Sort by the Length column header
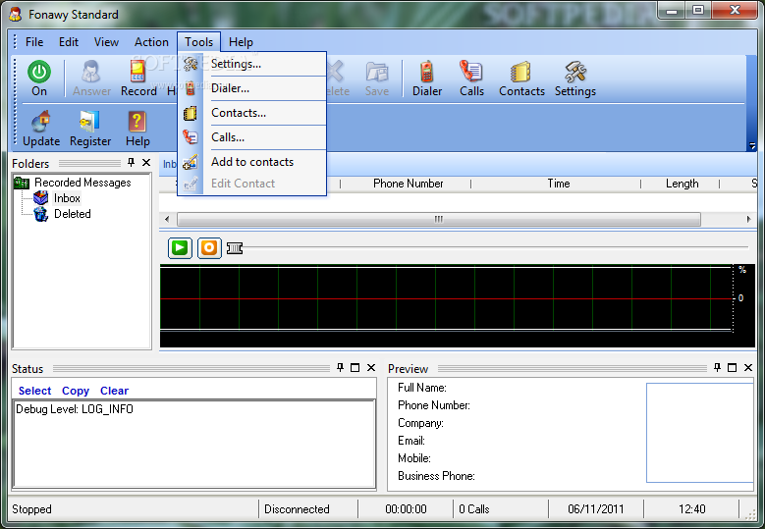This screenshot has height=529, width=765. tap(681, 184)
